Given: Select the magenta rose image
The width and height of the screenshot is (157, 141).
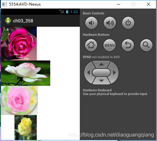Looking at the screenshot, I should click(19, 43).
